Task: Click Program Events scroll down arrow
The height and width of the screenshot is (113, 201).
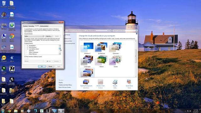Action: [x=60, y=54]
